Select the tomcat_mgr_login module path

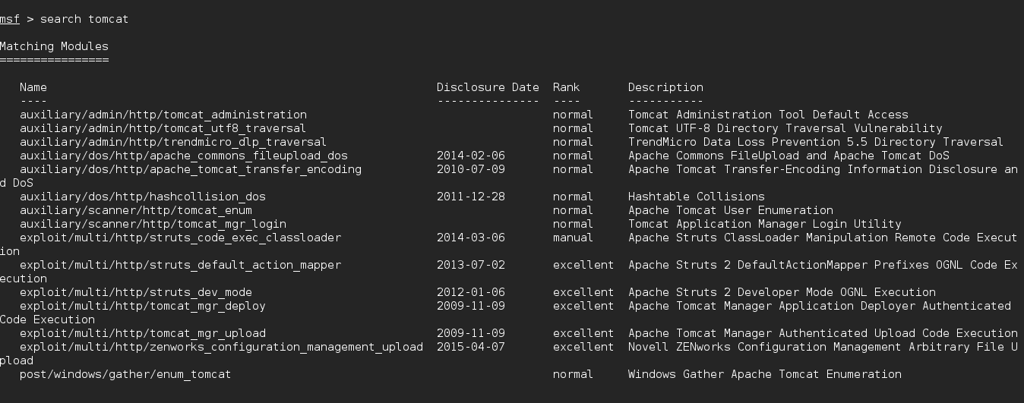coord(153,224)
